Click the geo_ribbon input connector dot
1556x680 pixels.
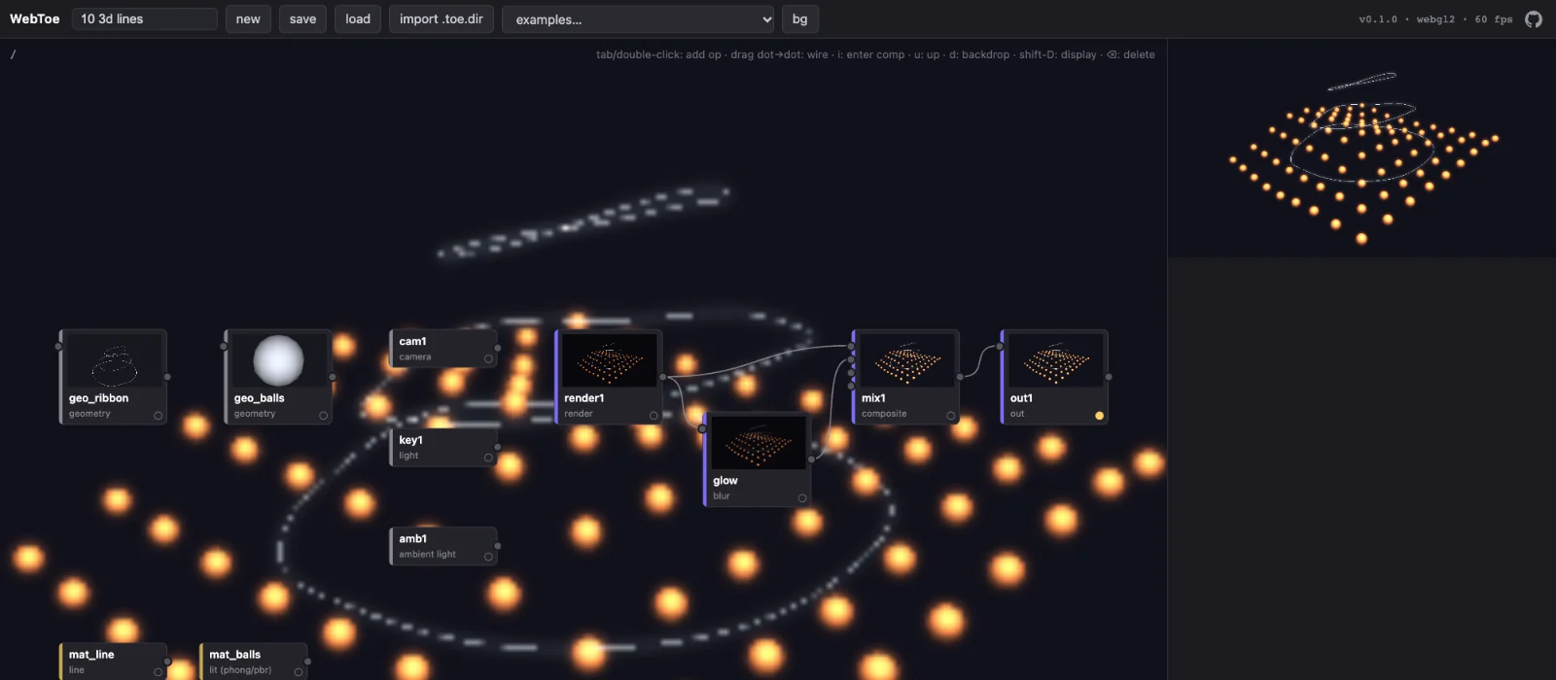coord(58,346)
